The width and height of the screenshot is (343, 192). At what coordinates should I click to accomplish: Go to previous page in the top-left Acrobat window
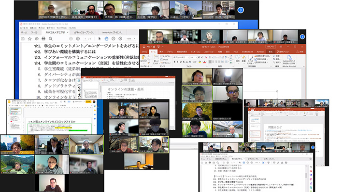point(71,38)
